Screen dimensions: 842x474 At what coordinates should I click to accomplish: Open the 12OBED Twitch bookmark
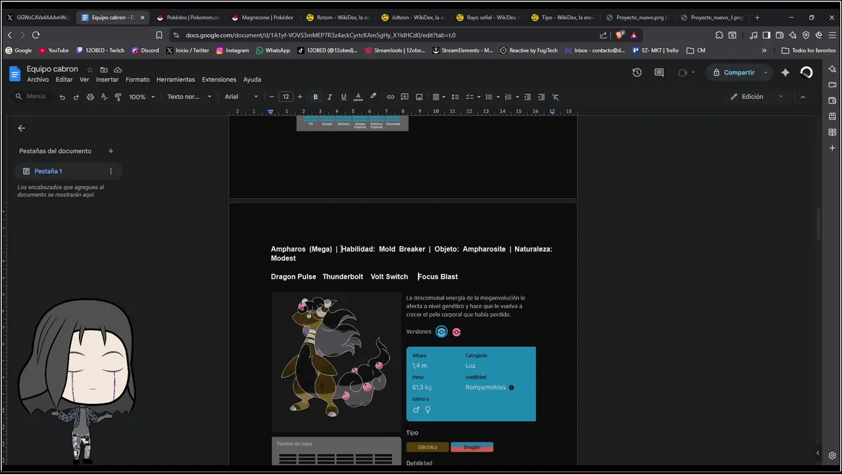100,50
